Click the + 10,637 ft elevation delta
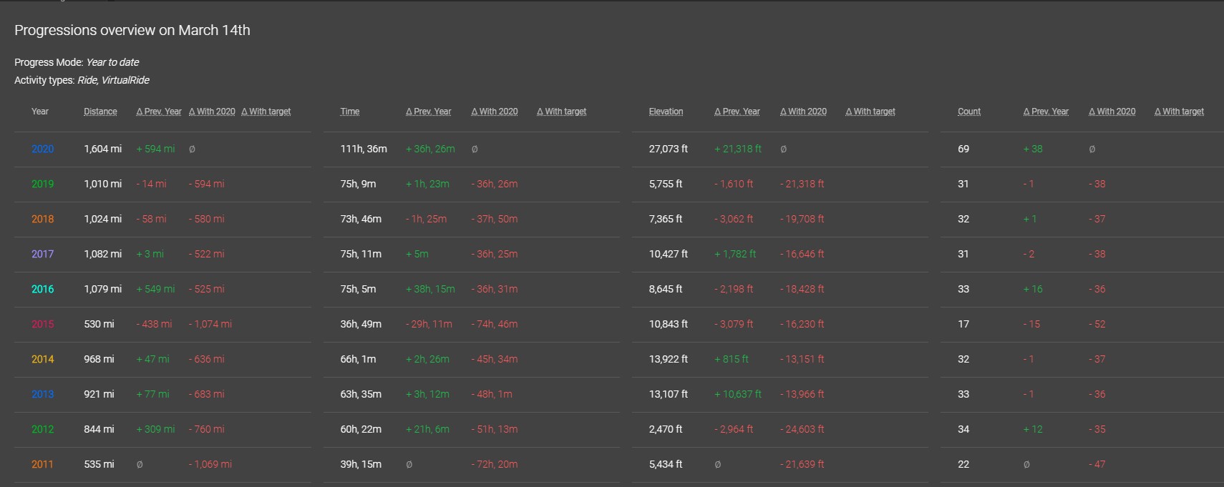This screenshot has height=487, width=1224. click(738, 394)
